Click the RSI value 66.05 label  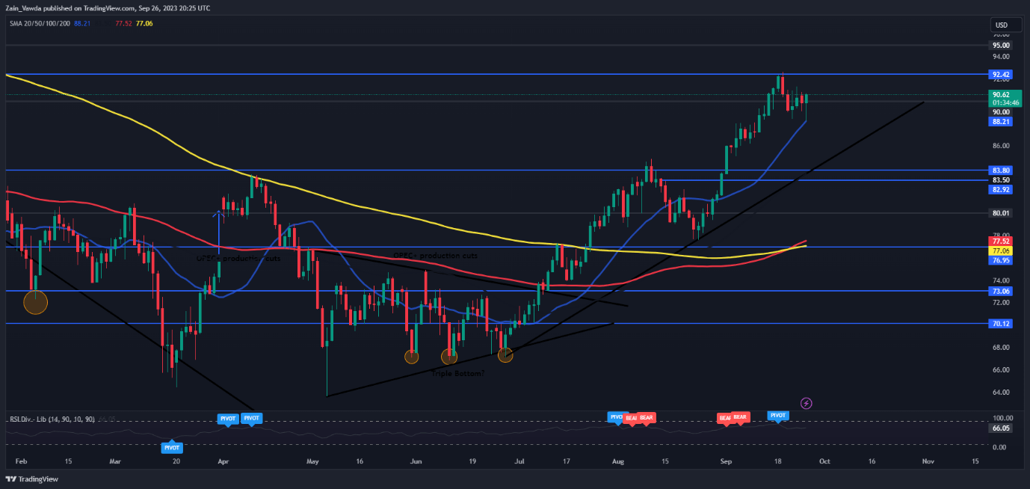pyautogui.click(x=1000, y=428)
